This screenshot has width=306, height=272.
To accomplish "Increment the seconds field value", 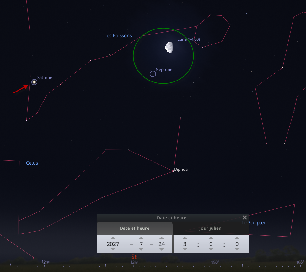I will [x=237, y=238].
